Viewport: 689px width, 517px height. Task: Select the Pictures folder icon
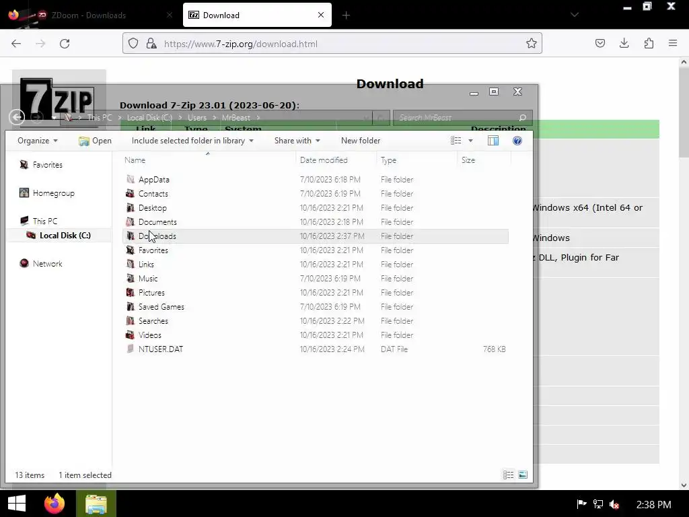point(130,292)
